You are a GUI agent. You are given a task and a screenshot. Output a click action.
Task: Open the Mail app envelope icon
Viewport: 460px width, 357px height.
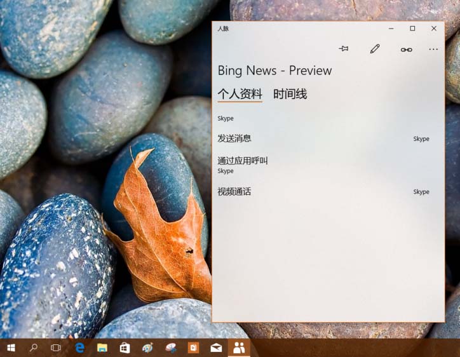tap(216, 347)
